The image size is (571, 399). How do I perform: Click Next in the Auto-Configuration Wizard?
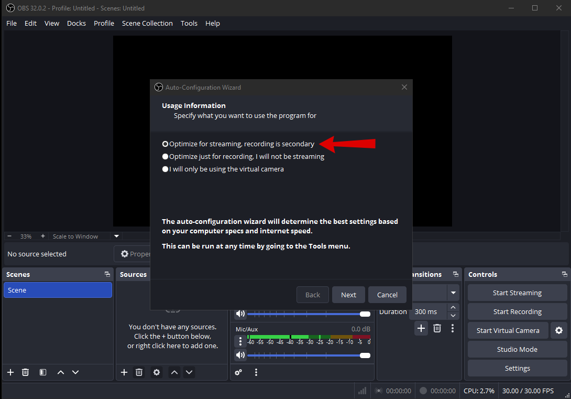[x=348, y=295]
